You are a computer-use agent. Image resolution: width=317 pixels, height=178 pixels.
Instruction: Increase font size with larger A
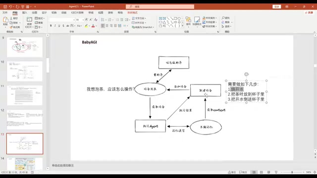(x=87, y=20)
